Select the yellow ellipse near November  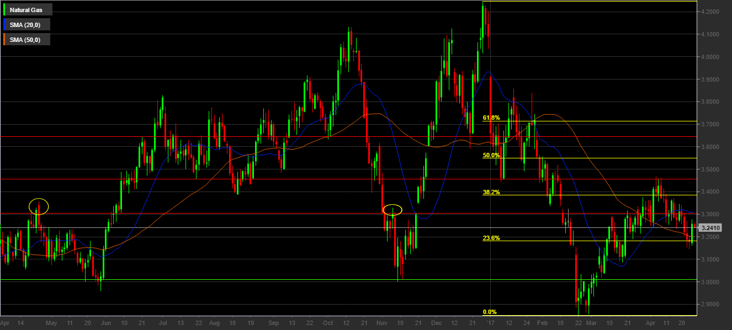pos(392,210)
